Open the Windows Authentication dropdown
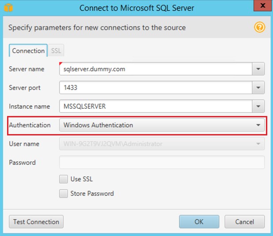The width and height of the screenshot is (273, 236). coord(162,125)
